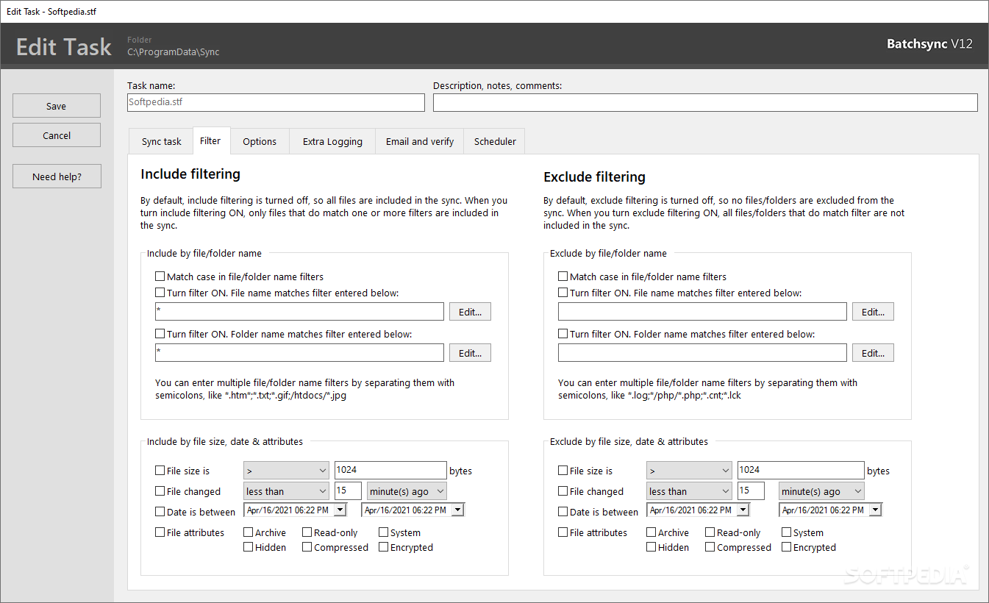Image resolution: width=989 pixels, height=603 pixels.
Task: Open exclude start date picker dropdown
Action: tap(743, 510)
